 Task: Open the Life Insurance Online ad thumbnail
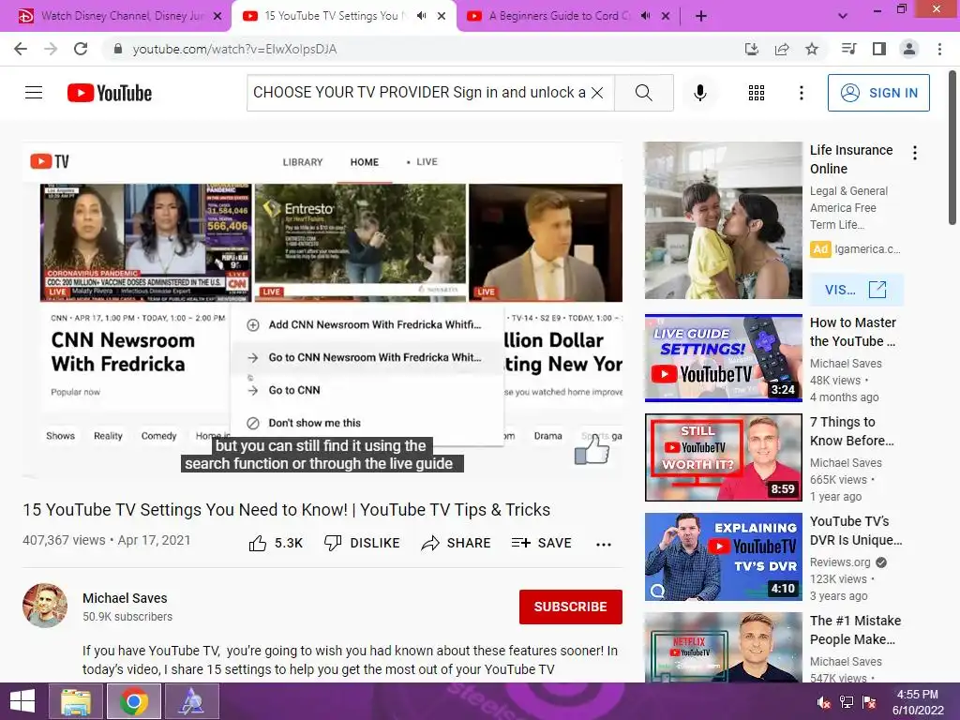point(723,220)
